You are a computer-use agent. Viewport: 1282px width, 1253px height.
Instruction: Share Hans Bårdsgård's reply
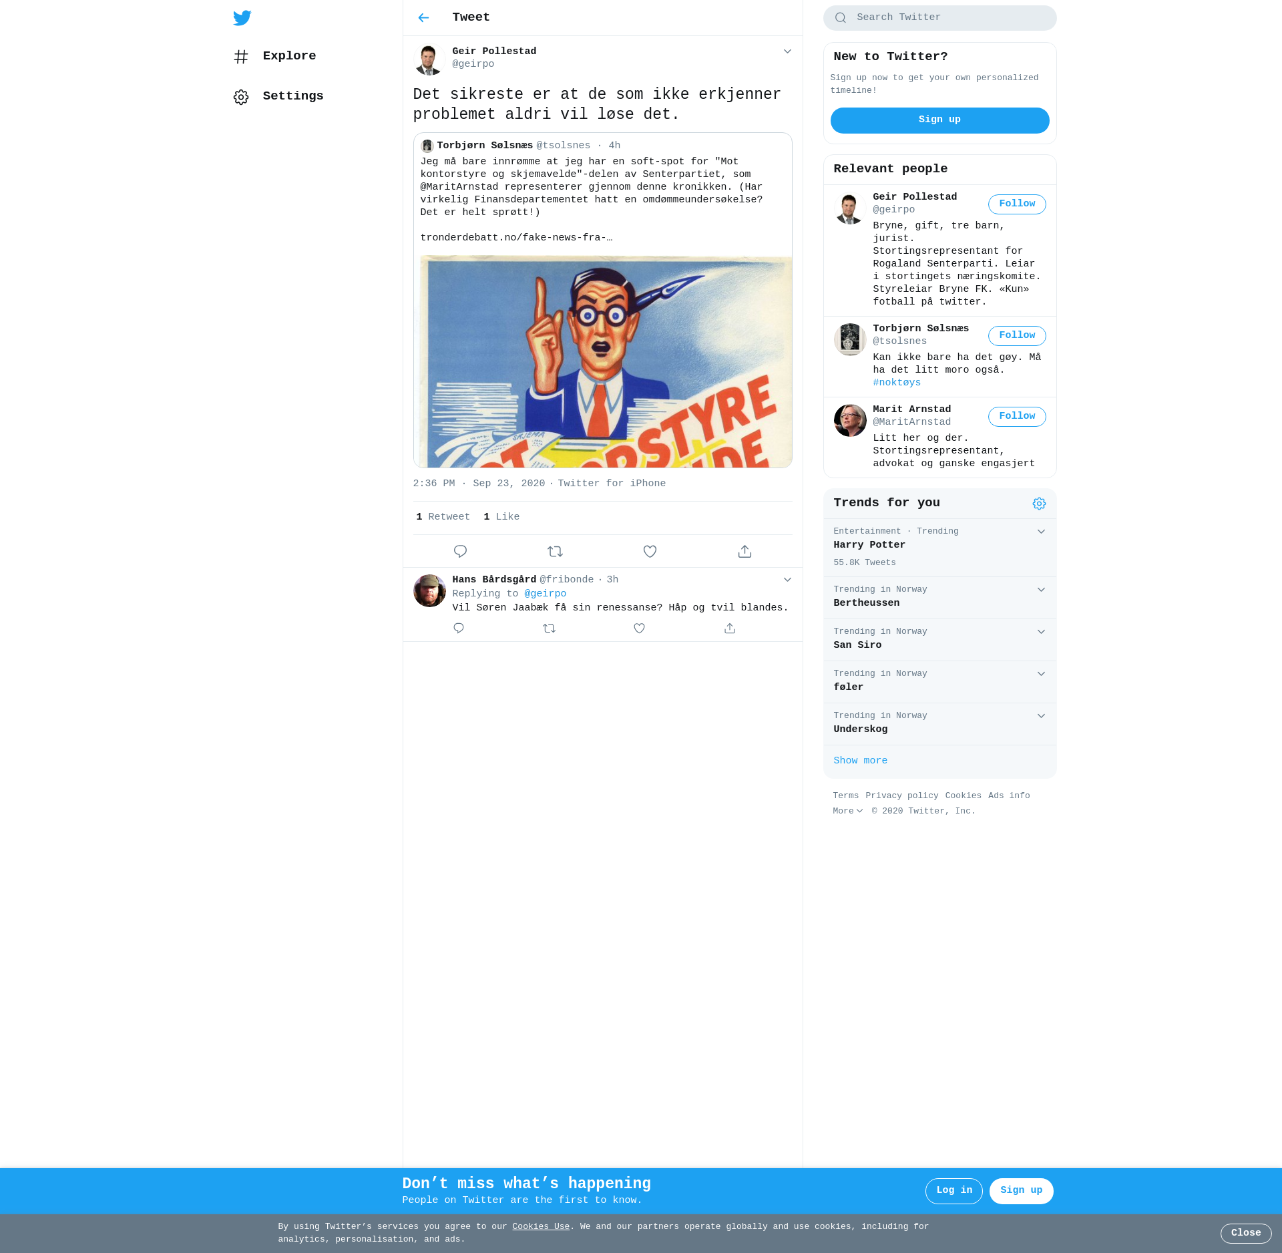point(730,629)
